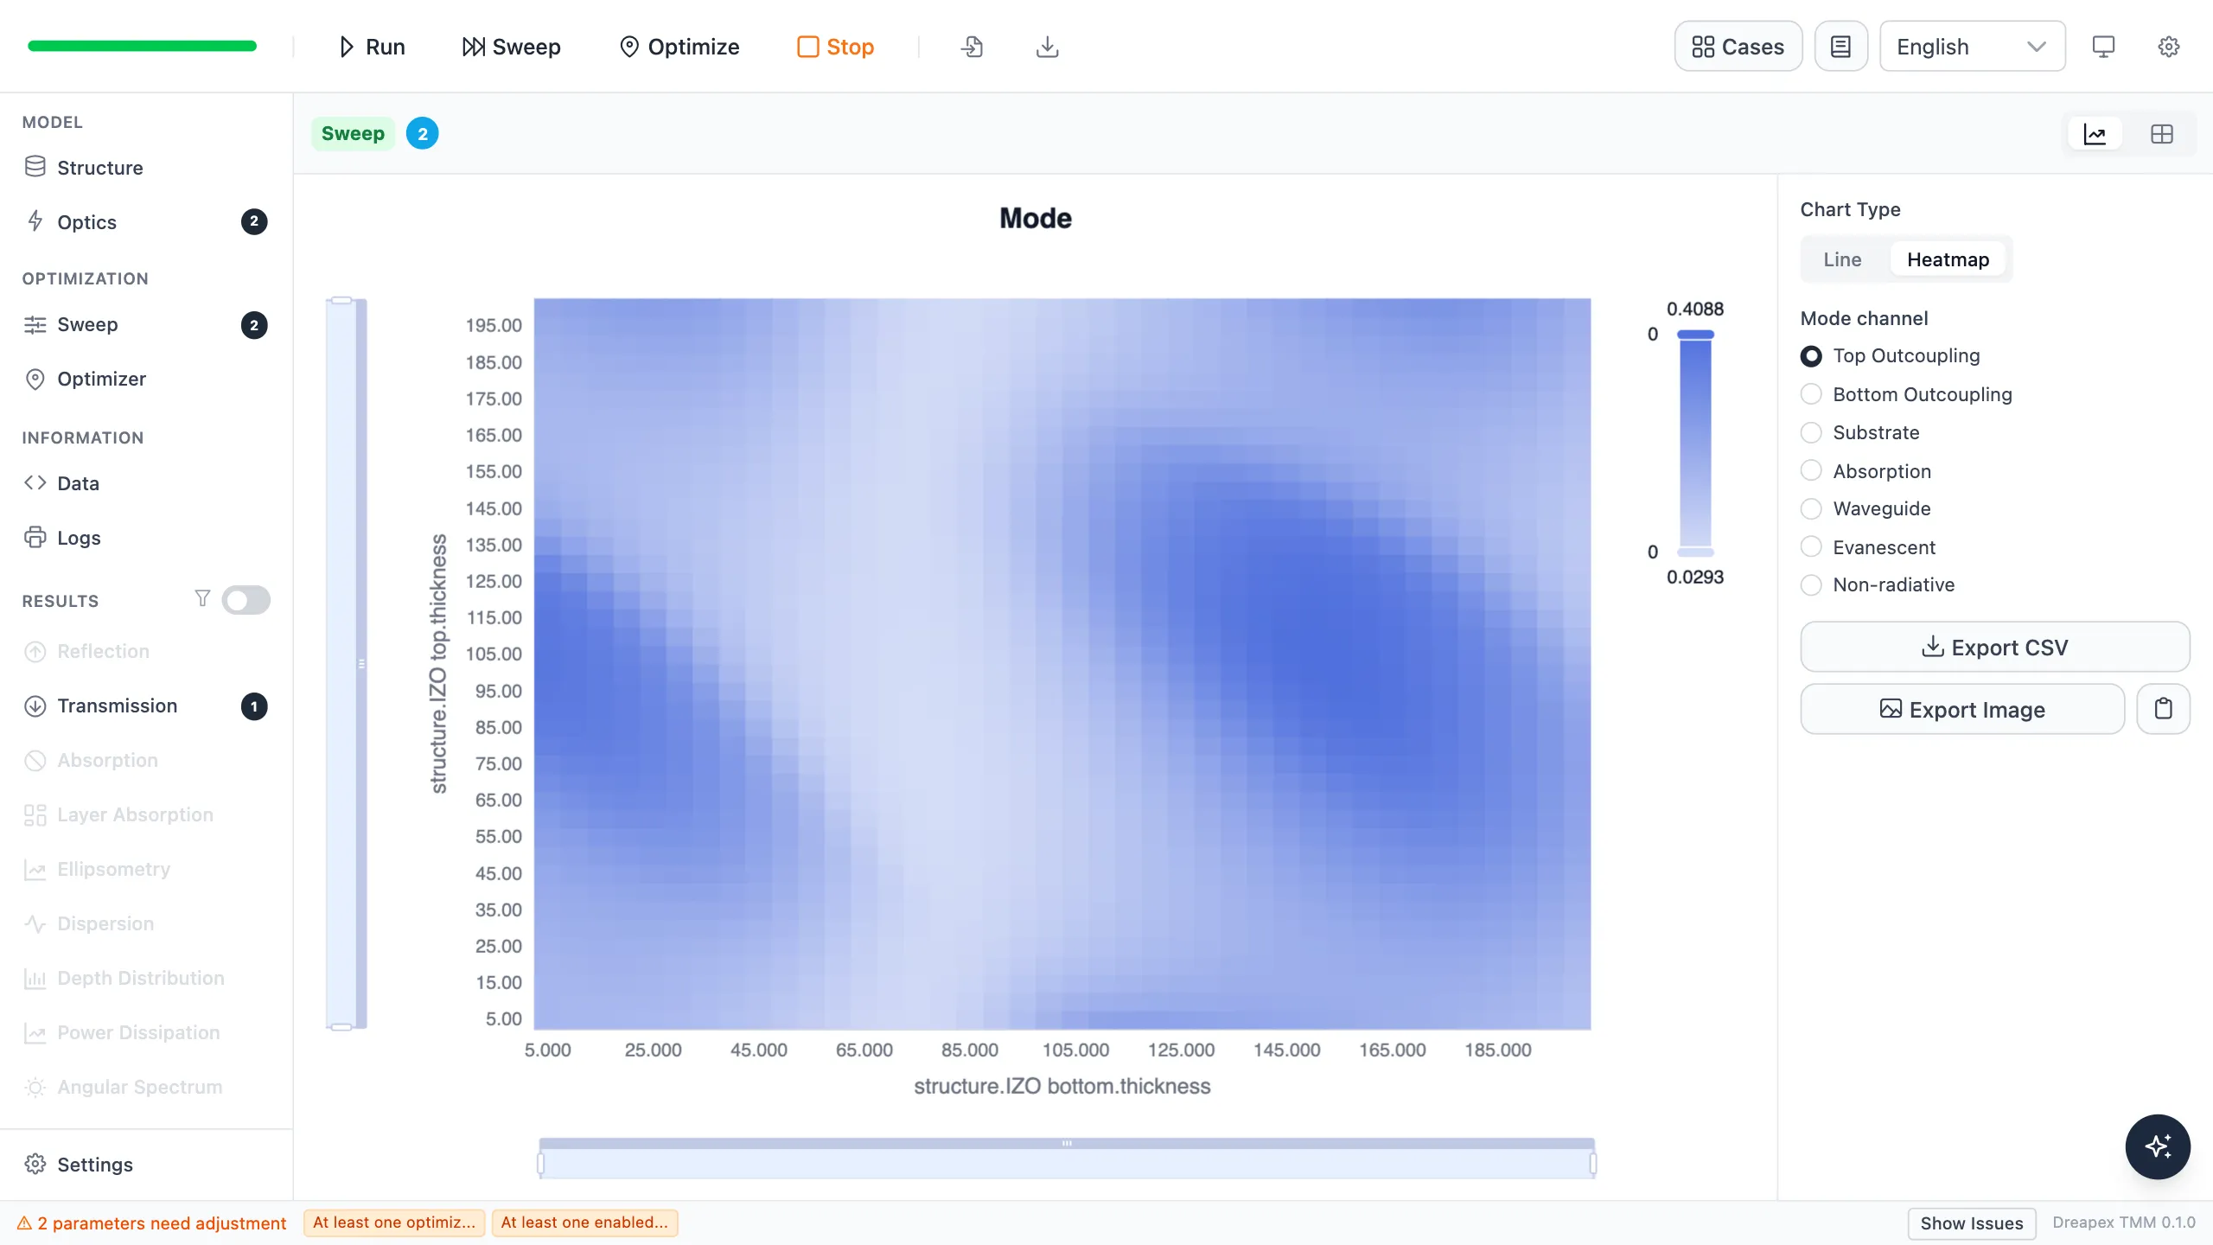The image size is (2213, 1245).
Task: Open the Cases panel
Action: point(1738,47)
